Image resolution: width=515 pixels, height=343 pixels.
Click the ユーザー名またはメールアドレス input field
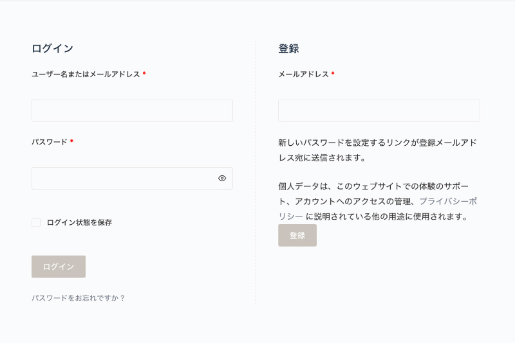[132, 110]
